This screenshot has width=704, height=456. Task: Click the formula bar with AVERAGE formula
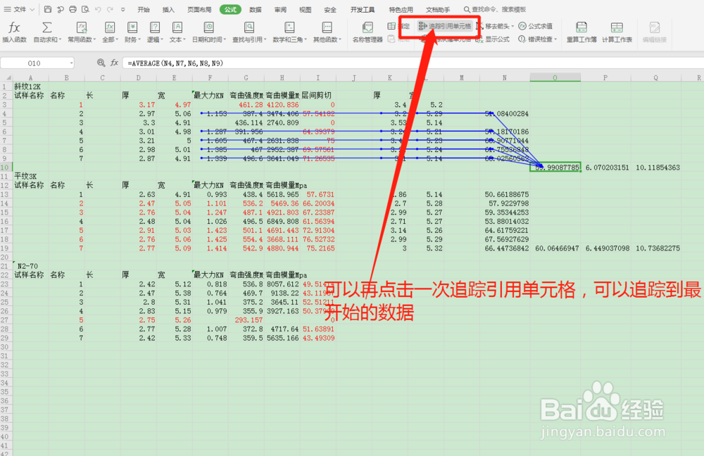[413, 63]
